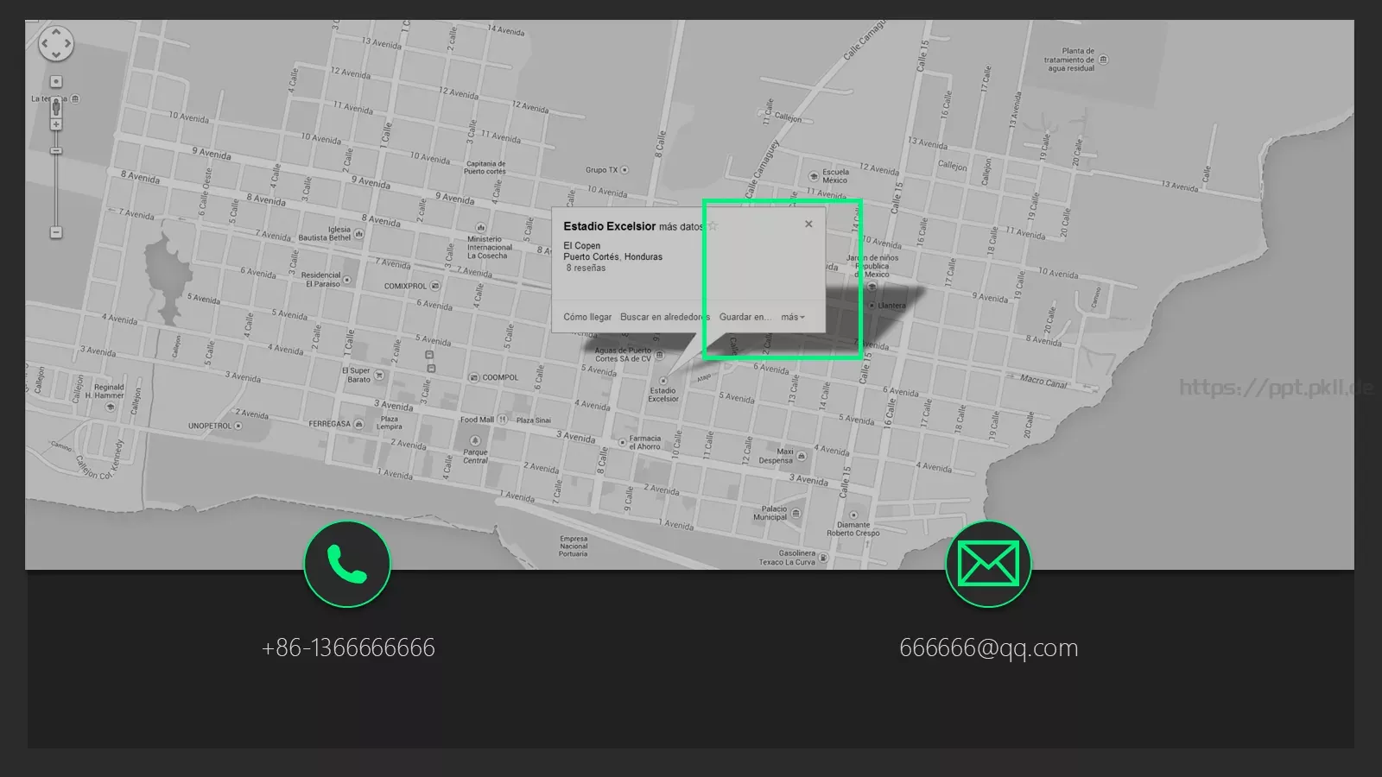1382x777 pixels.
Task: Click the Palacio Municipal marker icon
Action: tap(796, 513)
